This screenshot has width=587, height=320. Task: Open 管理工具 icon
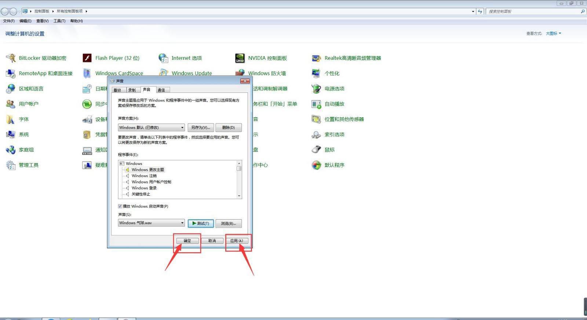click(x=11, y=165)
